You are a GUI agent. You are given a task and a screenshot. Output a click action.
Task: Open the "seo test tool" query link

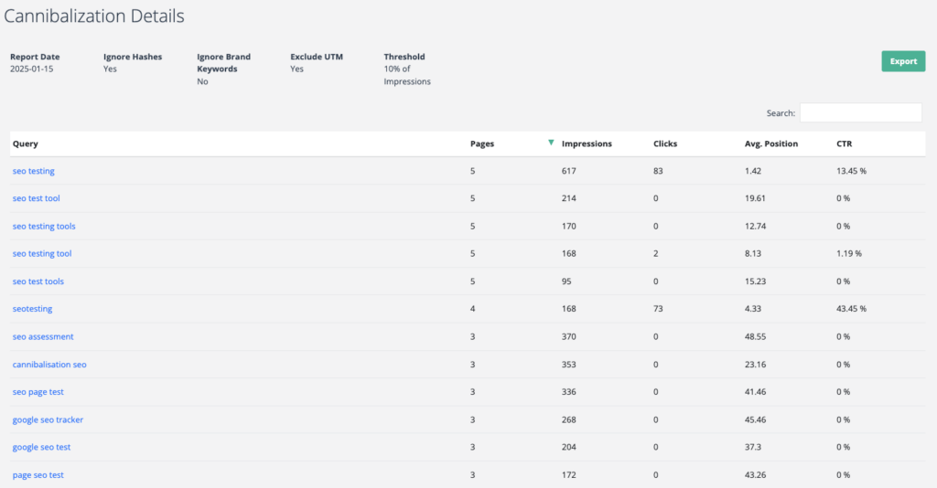pyautogui.click(x=36, y=198)
